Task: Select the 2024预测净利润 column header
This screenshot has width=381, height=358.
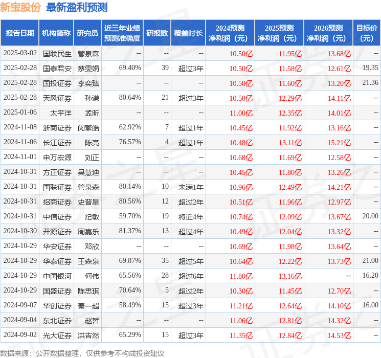Action: [230, 33]
